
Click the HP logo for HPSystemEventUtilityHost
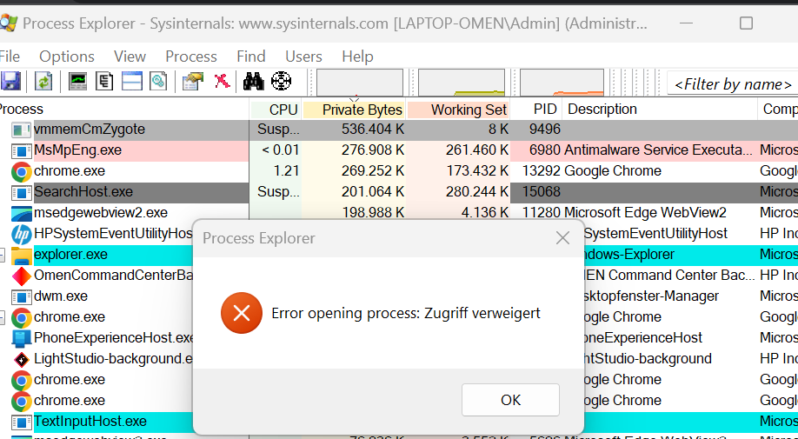(22, 235)
